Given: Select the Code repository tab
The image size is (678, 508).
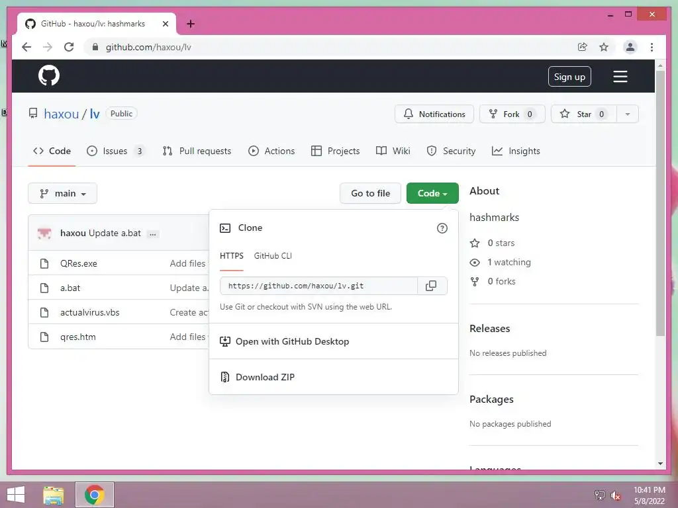Looking at the screenshot, I should 52,151.
